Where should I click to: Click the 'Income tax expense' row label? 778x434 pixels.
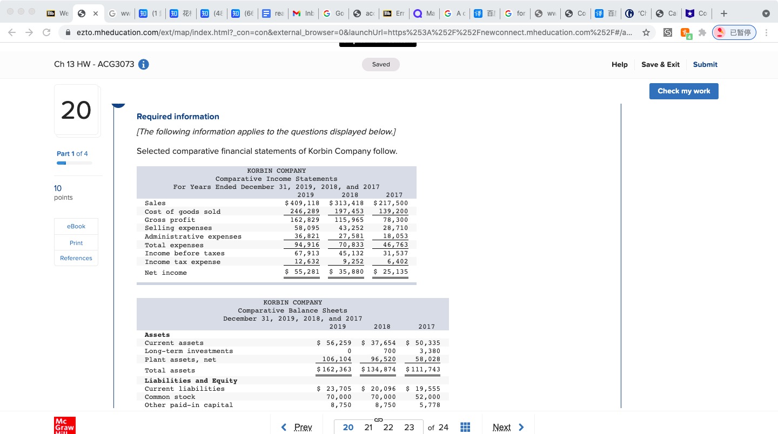click(183, 262)
